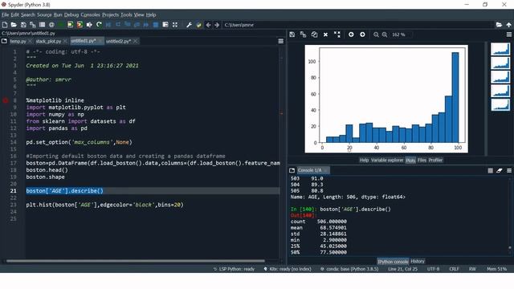
Task: Show the next plot arrow
Action: 362,35
